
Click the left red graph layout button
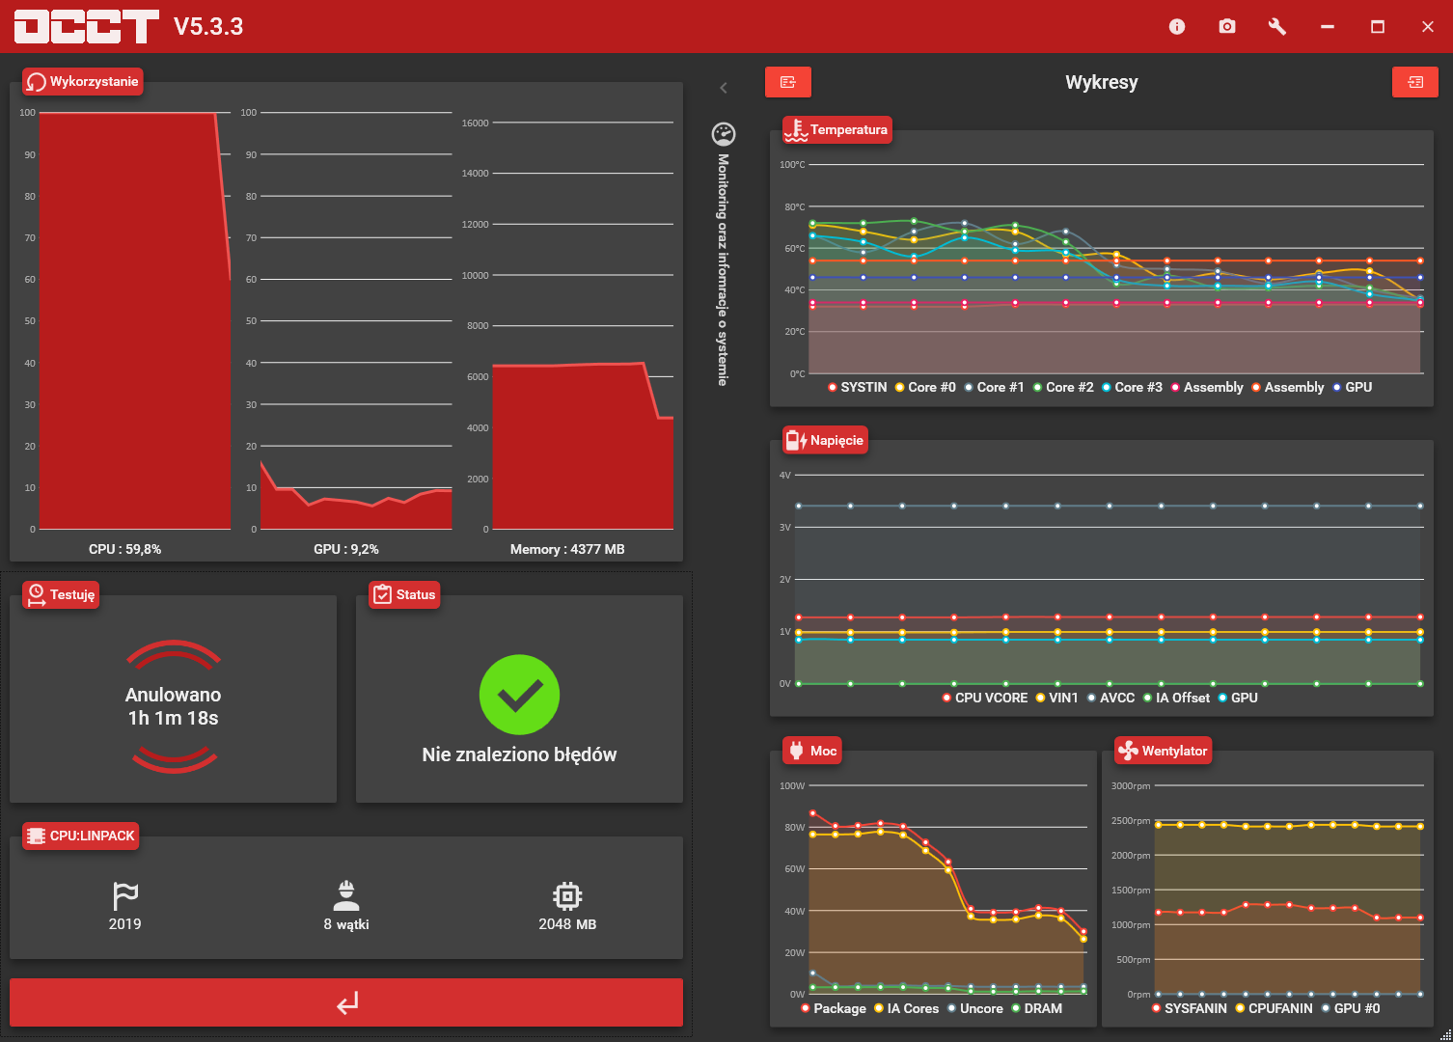(787, 82)
